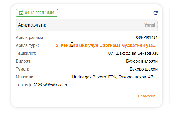This screenshot has height=135, width=170.
Task: Select the Бухоро вилояти region value
Action: pyautogui.click(x=142, y=61)
